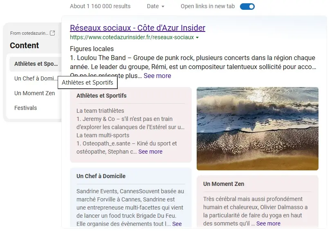The height and width of the screenshot is (239, 332).
Task: Click See more in Un Chef à Domicile card
Action: (x=177, y=224)
